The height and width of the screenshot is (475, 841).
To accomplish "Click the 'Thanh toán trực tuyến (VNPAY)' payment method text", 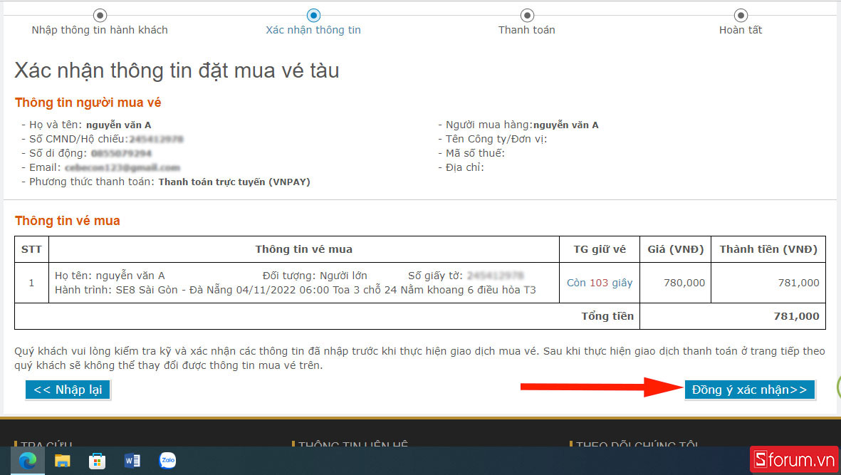I will [234, 182].
